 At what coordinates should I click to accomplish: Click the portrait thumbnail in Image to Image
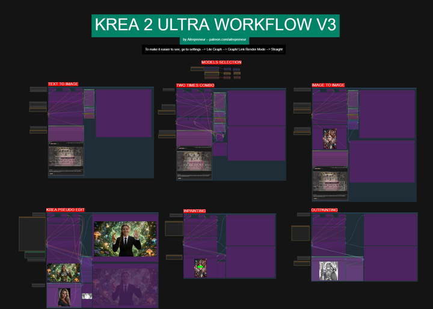(330, 139)
